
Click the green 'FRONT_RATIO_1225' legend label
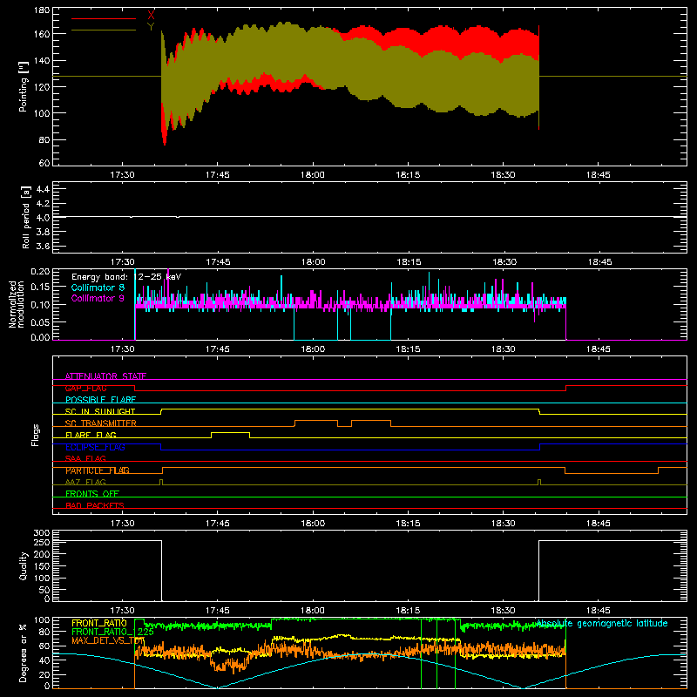(113, 632)
